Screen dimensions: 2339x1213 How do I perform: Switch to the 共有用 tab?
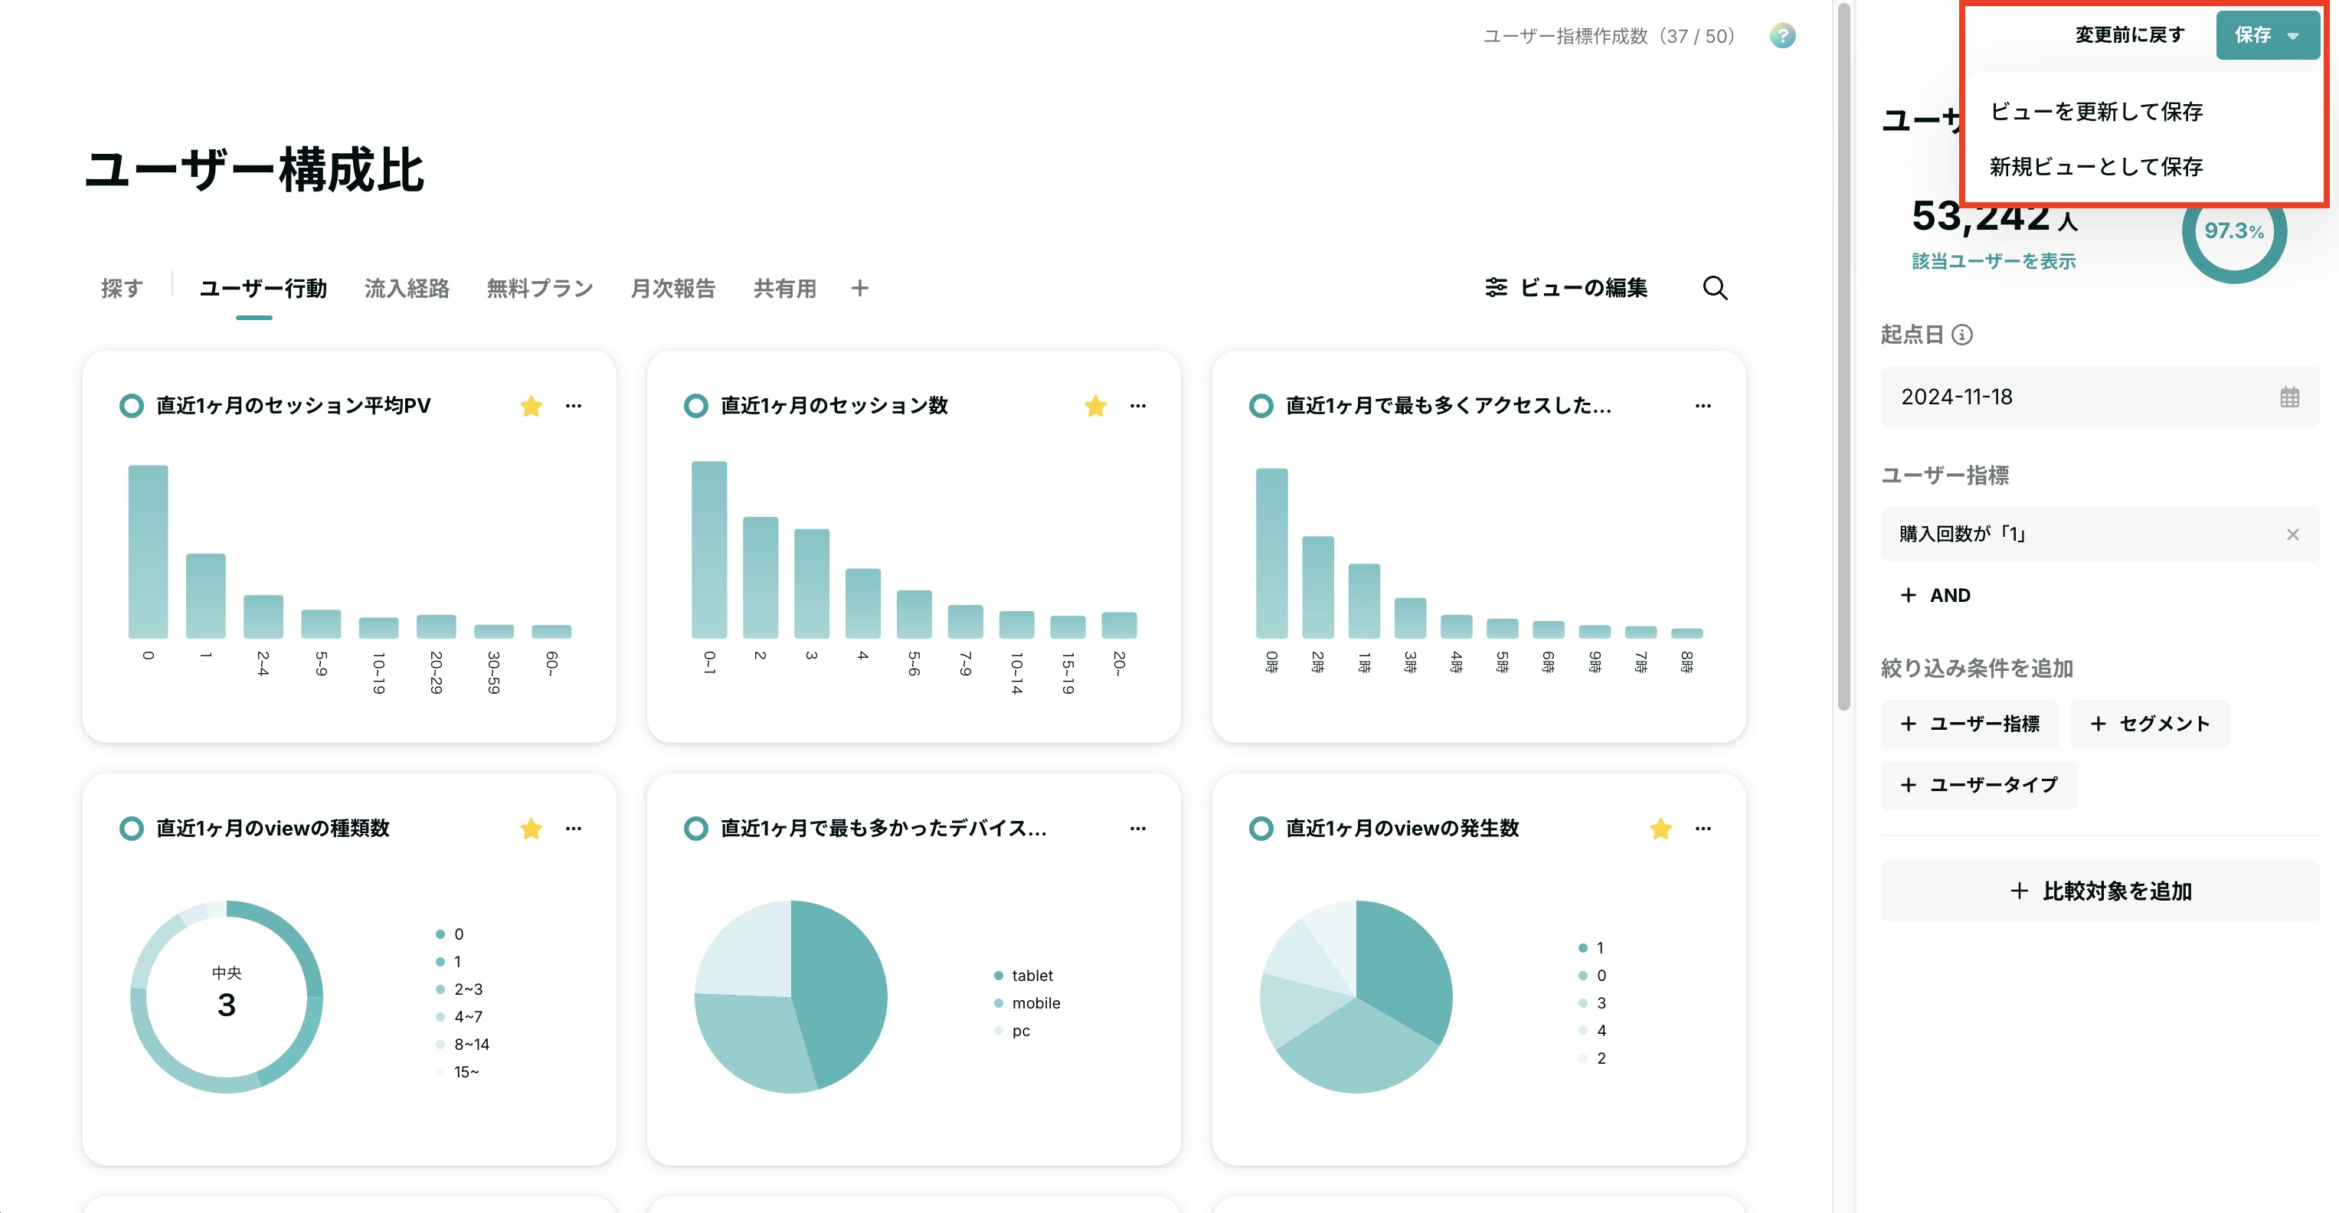[x=784, y=289]
